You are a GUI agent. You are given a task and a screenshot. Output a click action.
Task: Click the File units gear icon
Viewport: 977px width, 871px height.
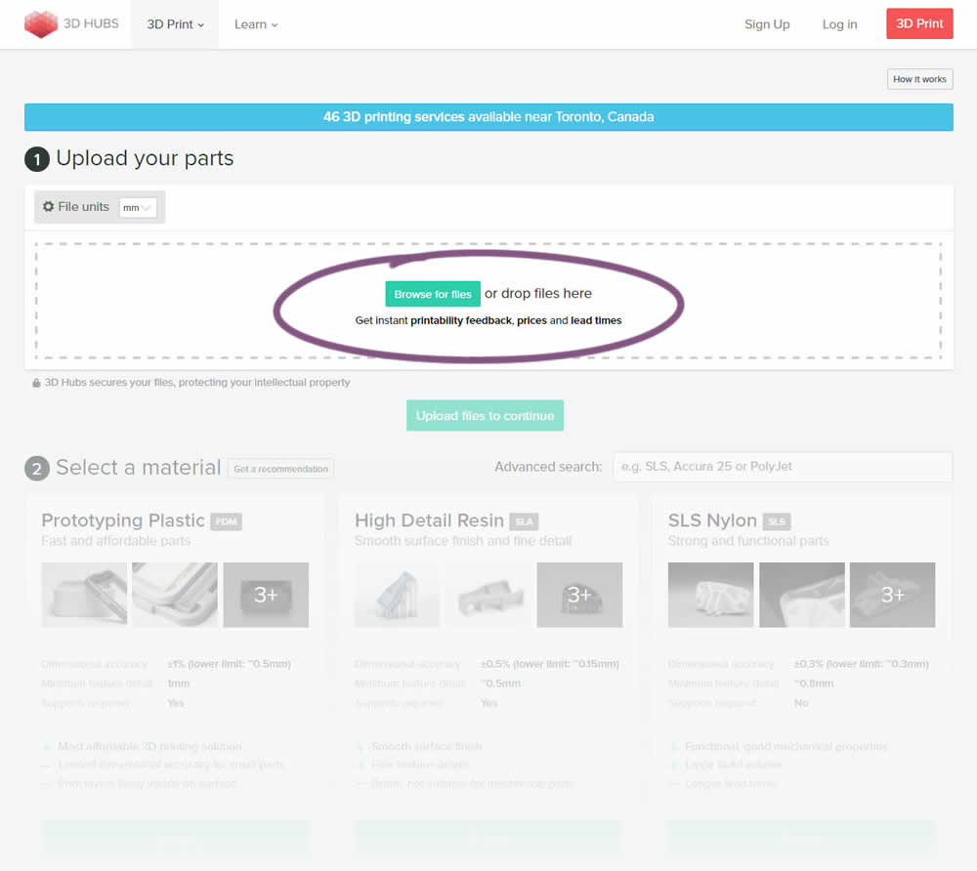(49, 207)
